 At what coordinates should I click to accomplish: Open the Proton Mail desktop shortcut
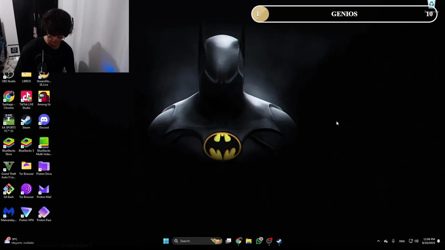click(44, 191)
